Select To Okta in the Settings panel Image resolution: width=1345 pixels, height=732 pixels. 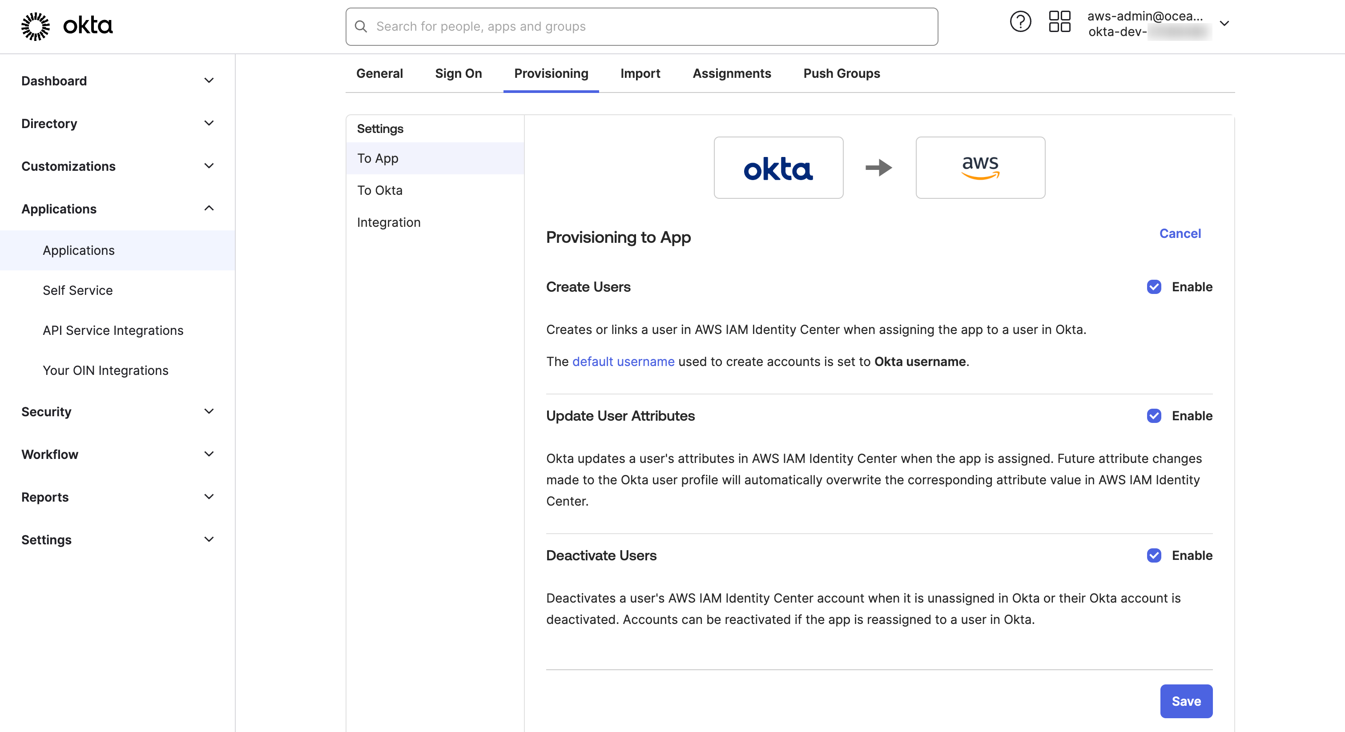pyautogui.click(x=379, y=190)
